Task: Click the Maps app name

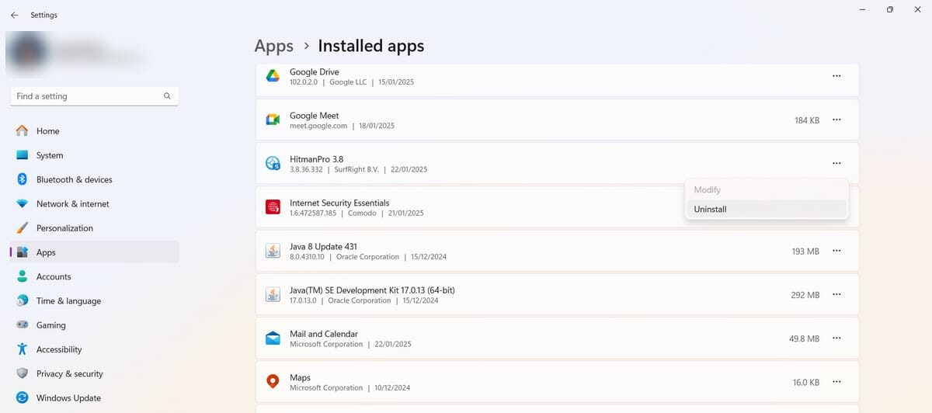Action: [x=300, y=377]
